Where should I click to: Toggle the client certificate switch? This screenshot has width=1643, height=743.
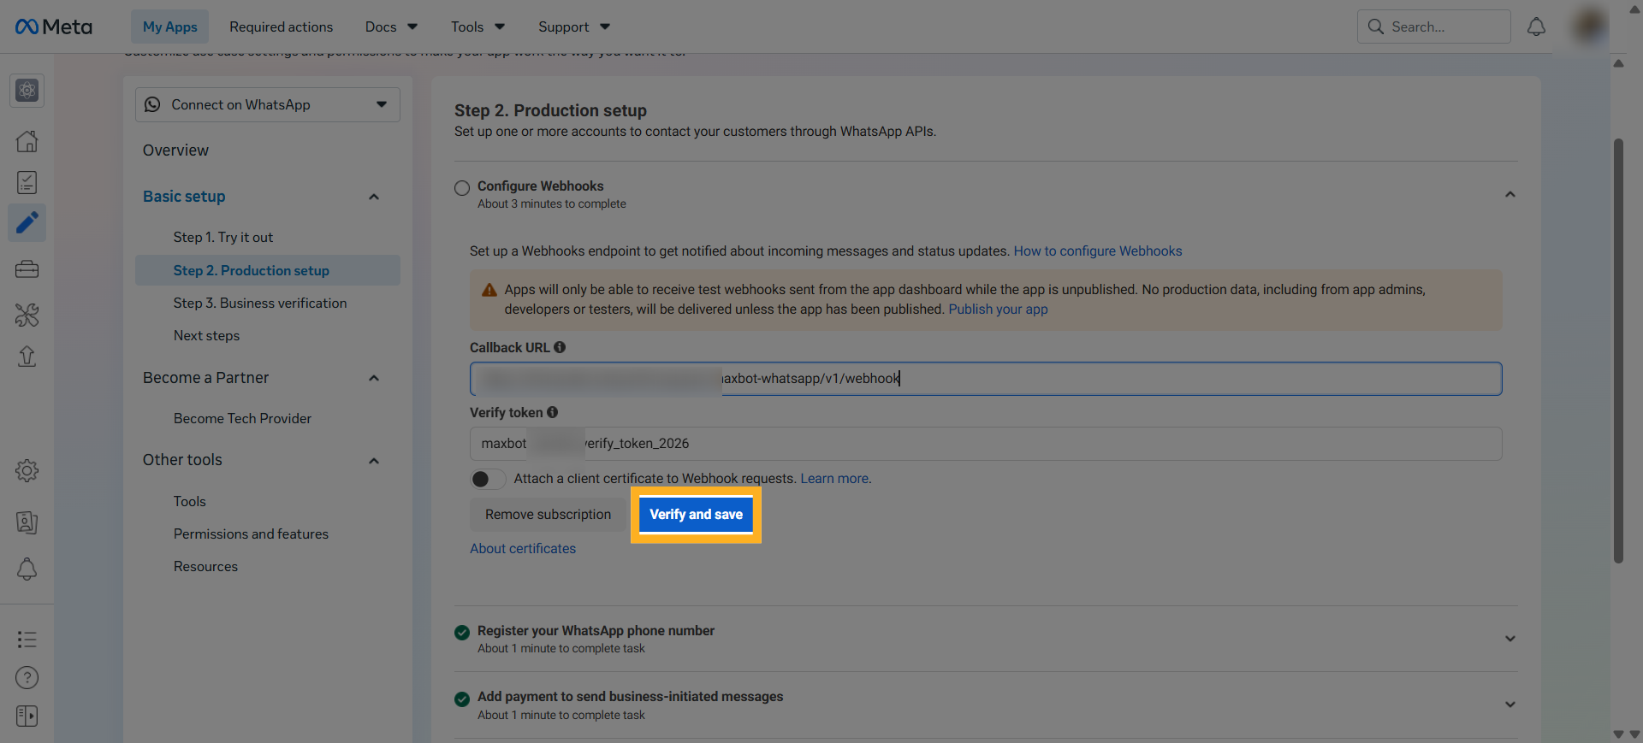pos(488,479)
